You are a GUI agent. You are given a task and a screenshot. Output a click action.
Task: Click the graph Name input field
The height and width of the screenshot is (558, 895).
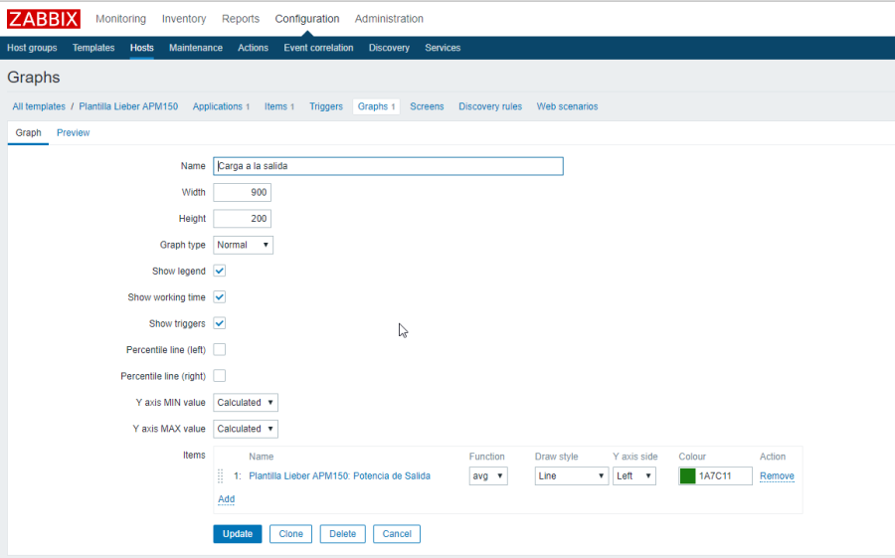[388, 166]
